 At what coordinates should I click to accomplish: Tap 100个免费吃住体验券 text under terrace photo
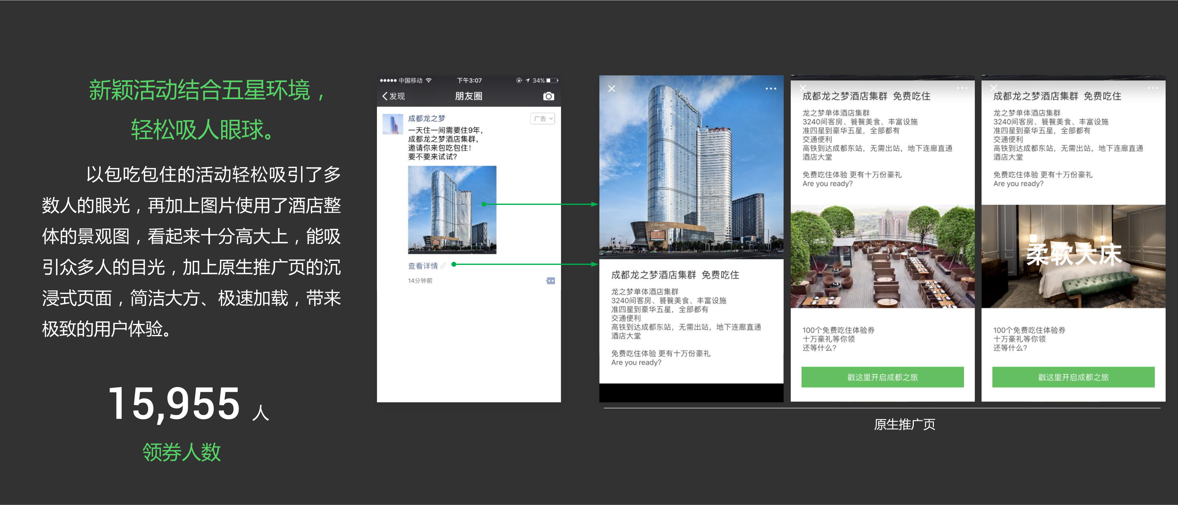[x=838, y=330]
